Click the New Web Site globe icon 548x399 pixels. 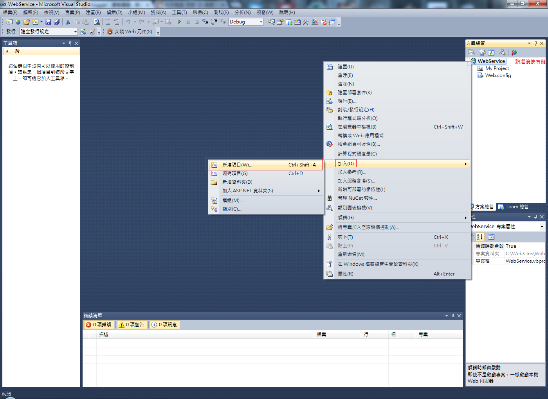(x=18, y=22)
